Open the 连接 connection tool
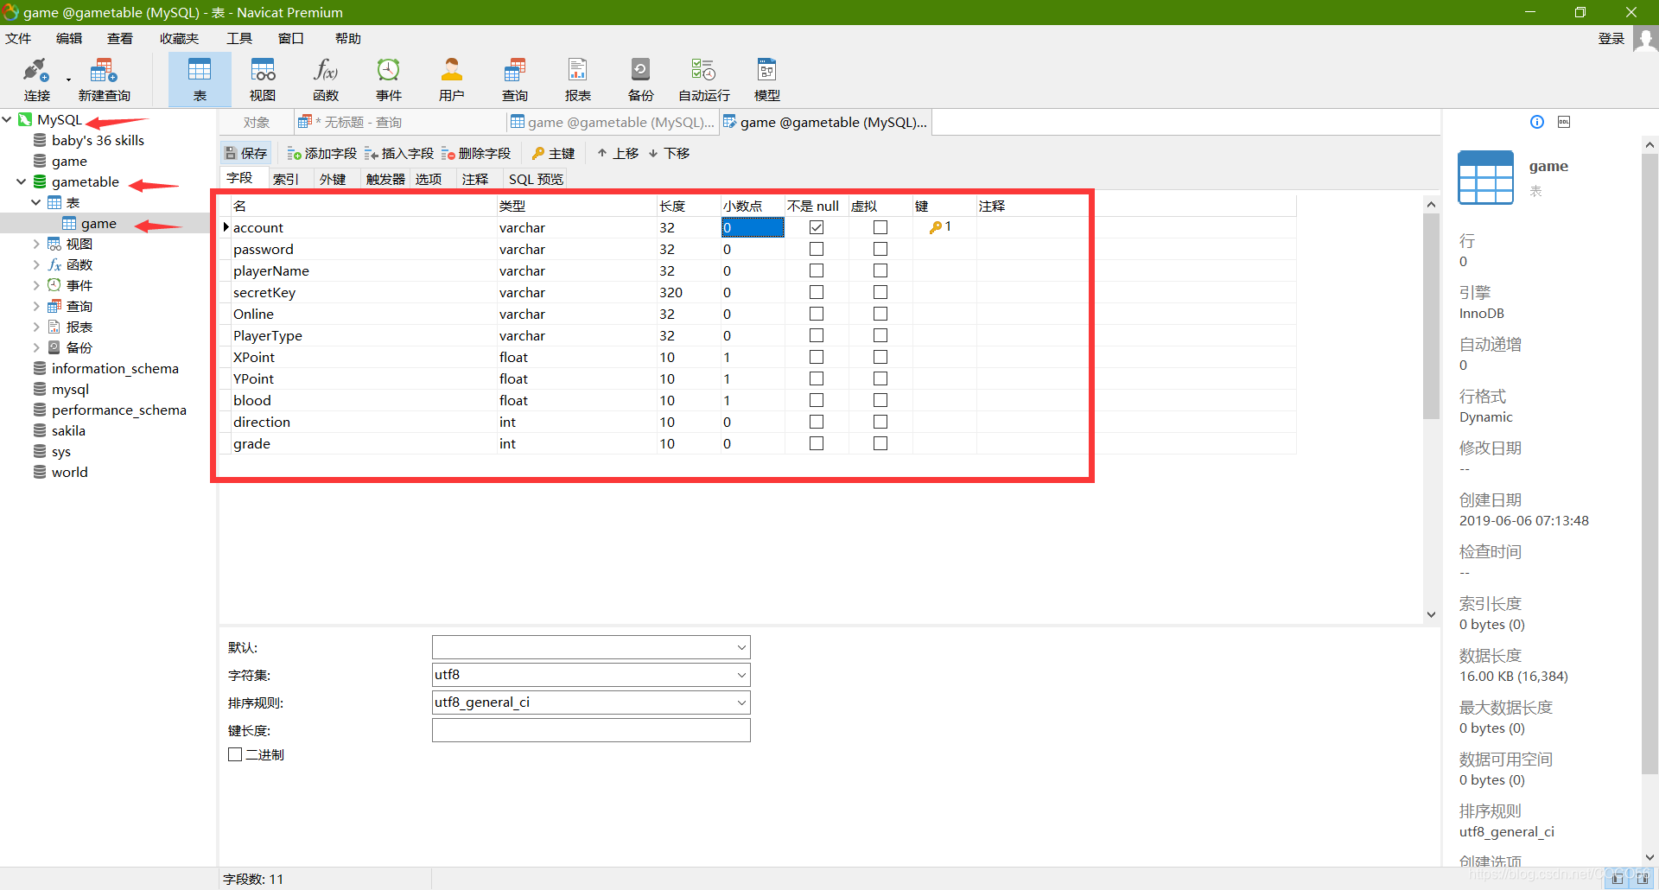The width and height of the screenshot is (1659, 890). coord(36,79)
